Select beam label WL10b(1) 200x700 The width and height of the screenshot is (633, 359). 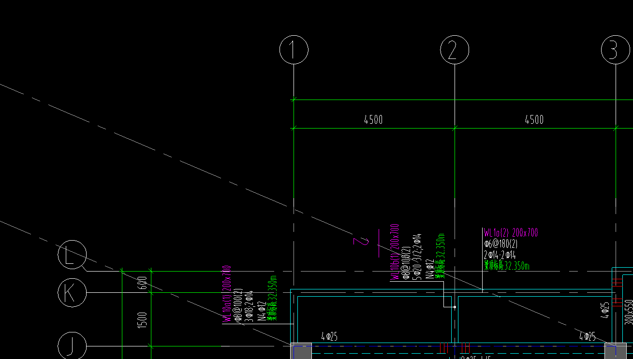(x=395, y=251)
